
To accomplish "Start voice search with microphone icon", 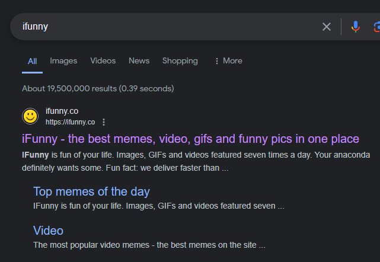I will click(x=356, y=27).
